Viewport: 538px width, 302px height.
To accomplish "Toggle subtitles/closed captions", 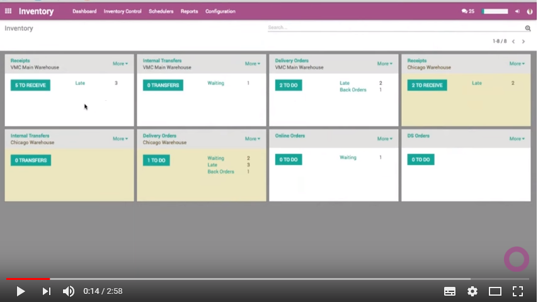I will 450,291.
